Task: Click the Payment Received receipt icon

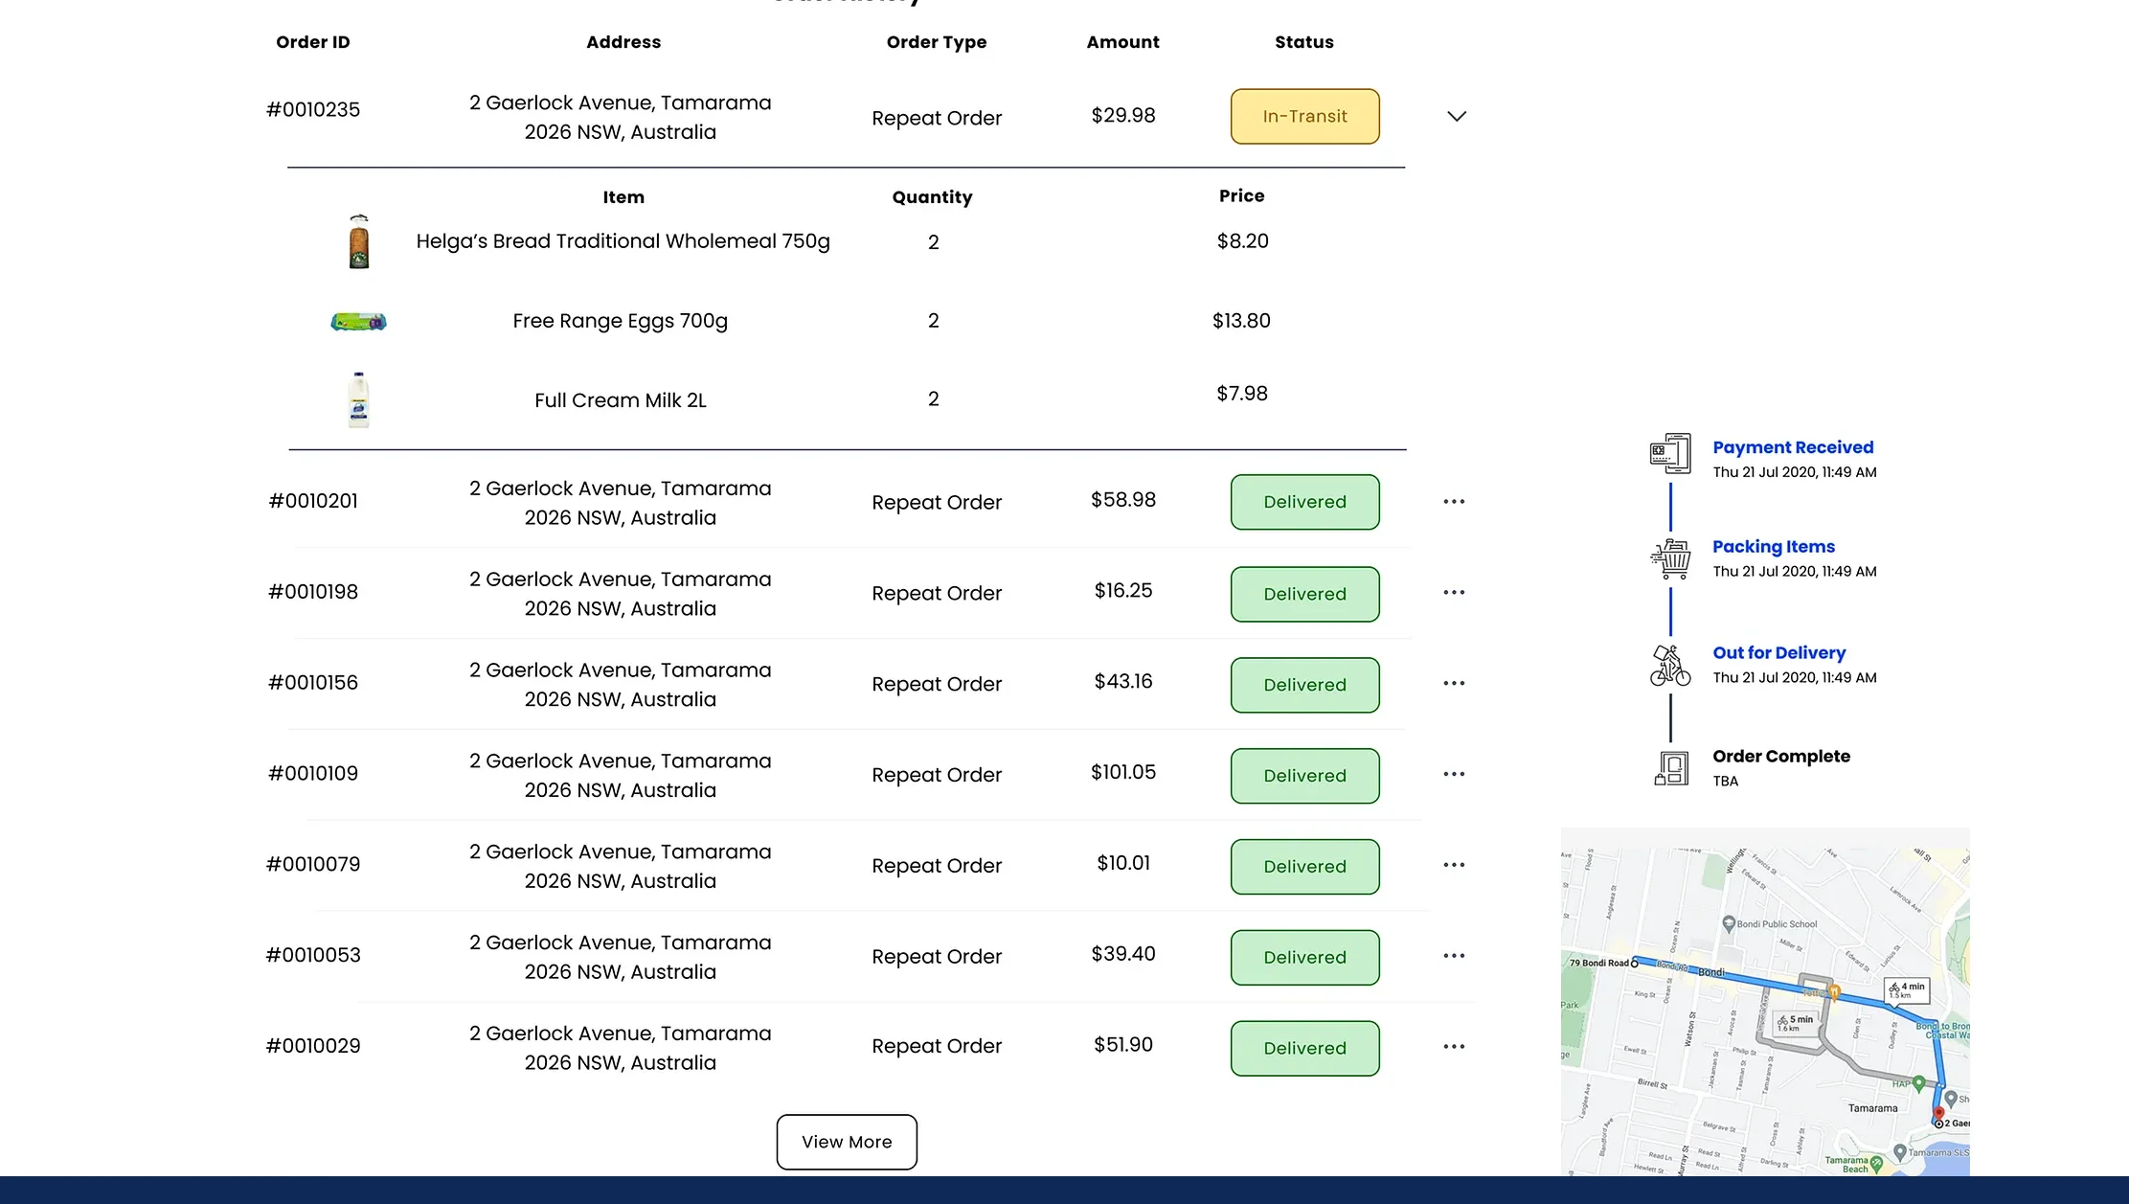Action: [x=1668, y=454]
